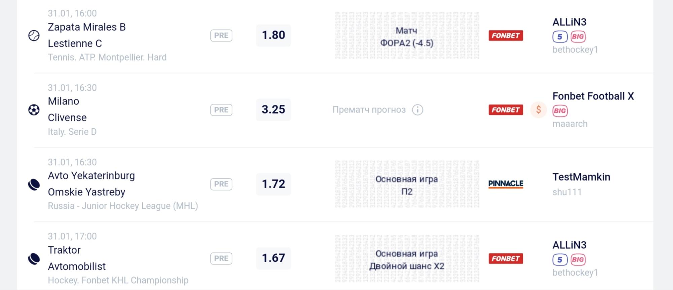Click the dollar icon next to Fonbet Football X tip
The height and width of the screenshot is (290, 673).
538,109
